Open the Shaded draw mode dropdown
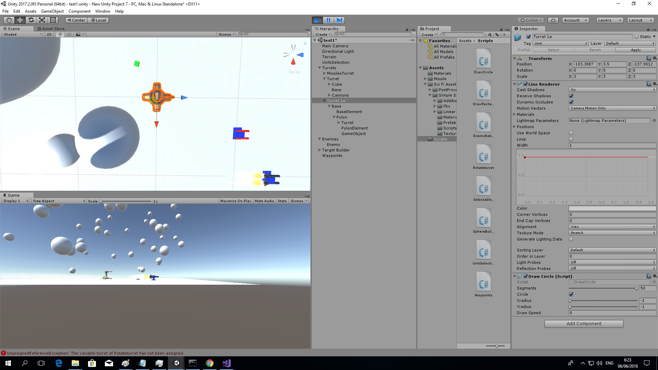Viewport: 658px width, 370px height. point(23,34)
